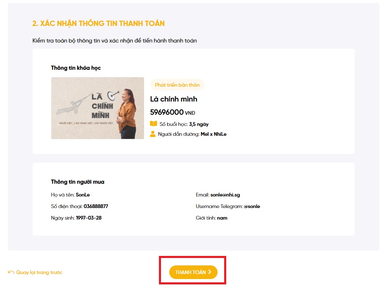Click the Xác nhận thông tin thanh toán heading
The height and width of the screenshot is (291, 386).
(98, 24)
